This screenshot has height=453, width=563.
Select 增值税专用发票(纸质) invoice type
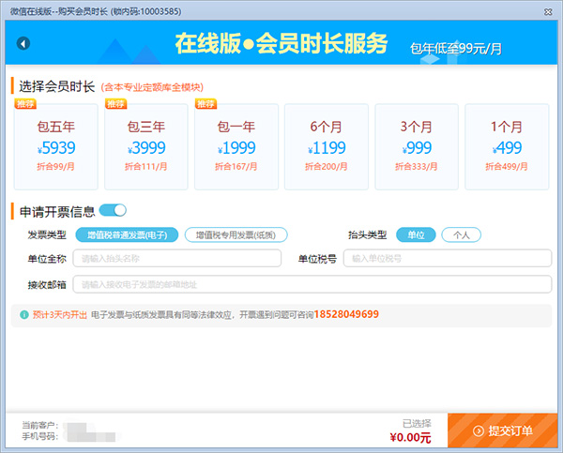pyautogui.click(x=236, y=234)
